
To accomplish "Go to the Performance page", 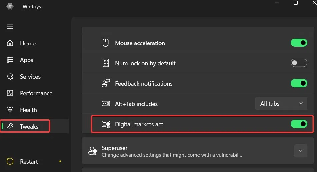I will [x=36, y=93].
